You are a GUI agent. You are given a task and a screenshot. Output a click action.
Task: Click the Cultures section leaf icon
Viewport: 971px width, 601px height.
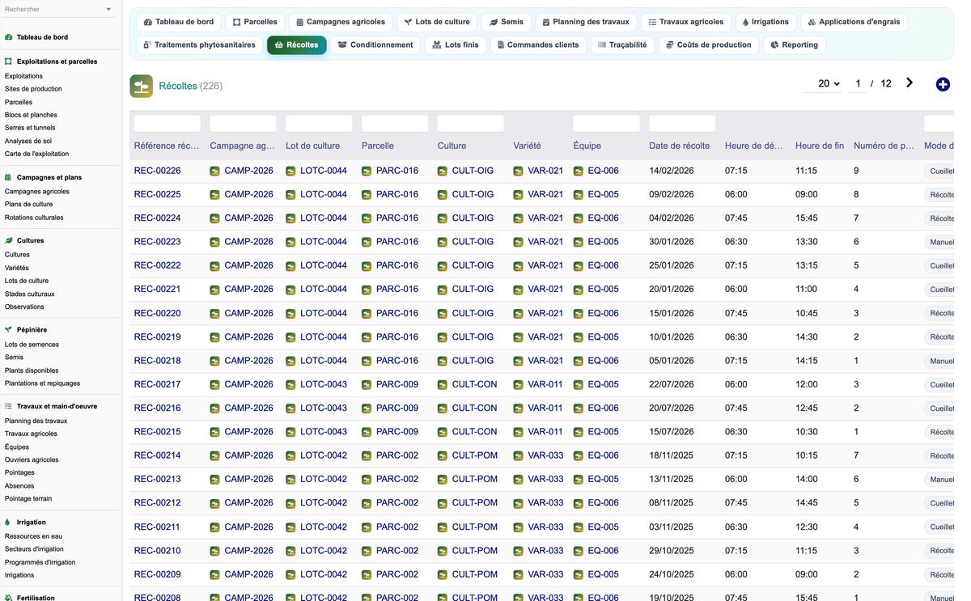pyautogui.click(x=9, y=240)
